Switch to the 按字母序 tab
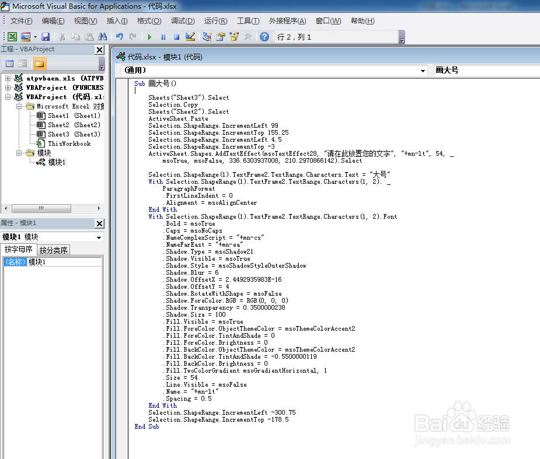The height and width of the screenshot is (459, 540). [x=18, y=250]
